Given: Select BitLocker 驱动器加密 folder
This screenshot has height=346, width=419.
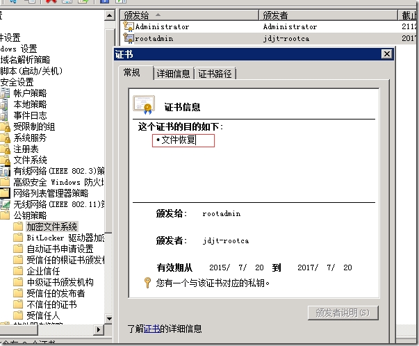Looking at the screenshot, I should (x=65, y=238).
